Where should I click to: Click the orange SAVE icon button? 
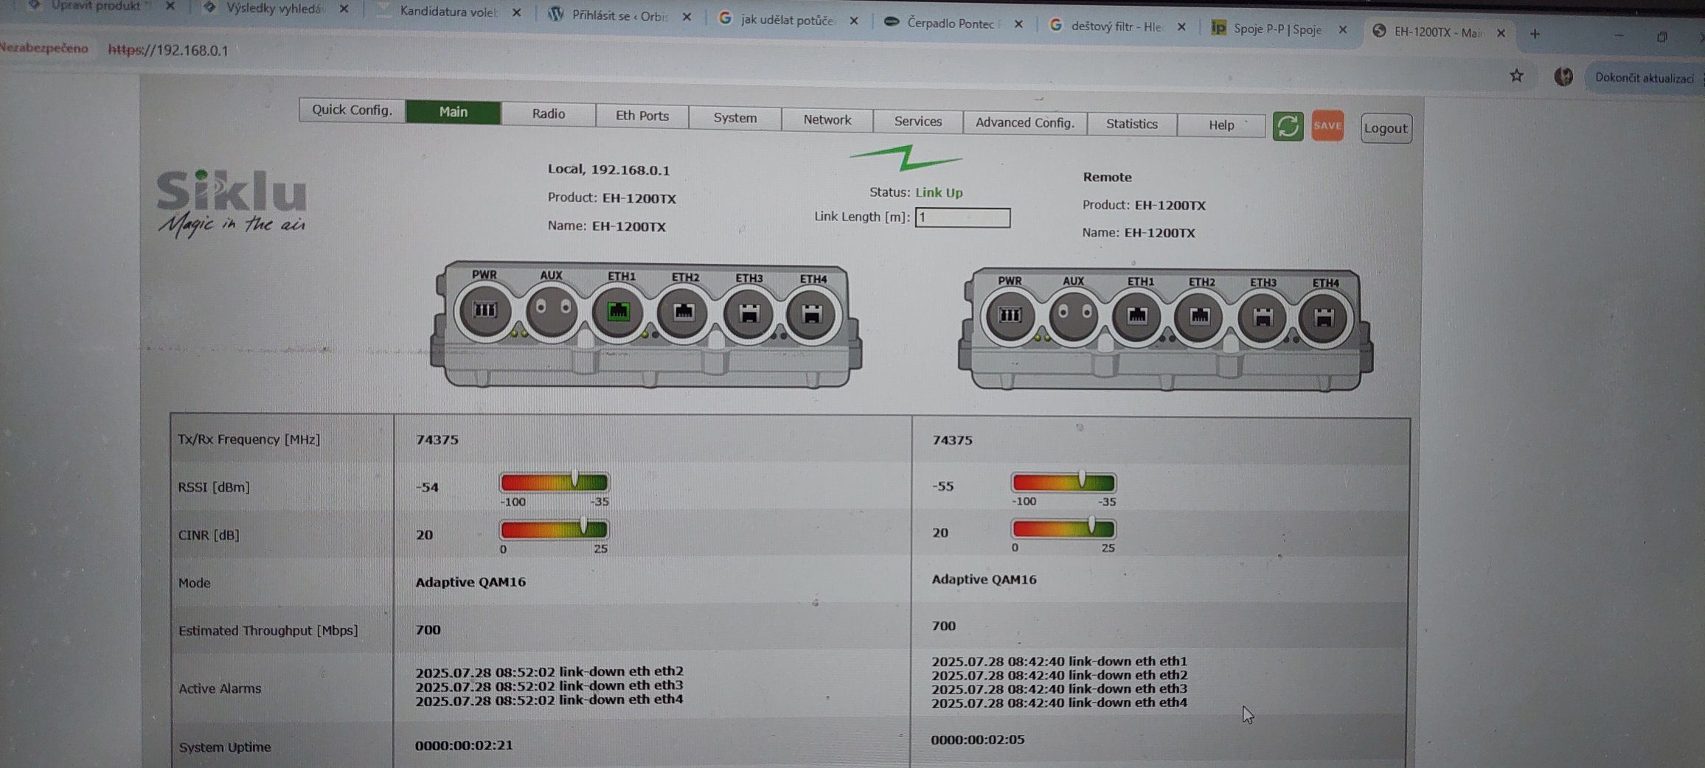[1327, 125]
